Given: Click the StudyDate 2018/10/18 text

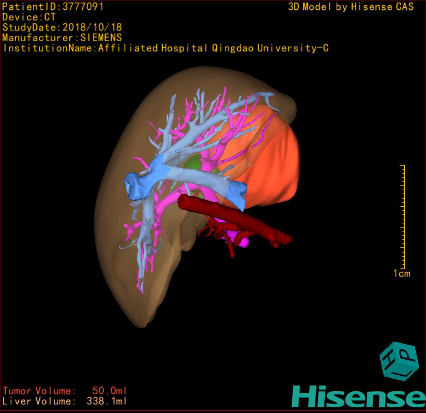Looking at the screenshot, I should coord(62,28).
